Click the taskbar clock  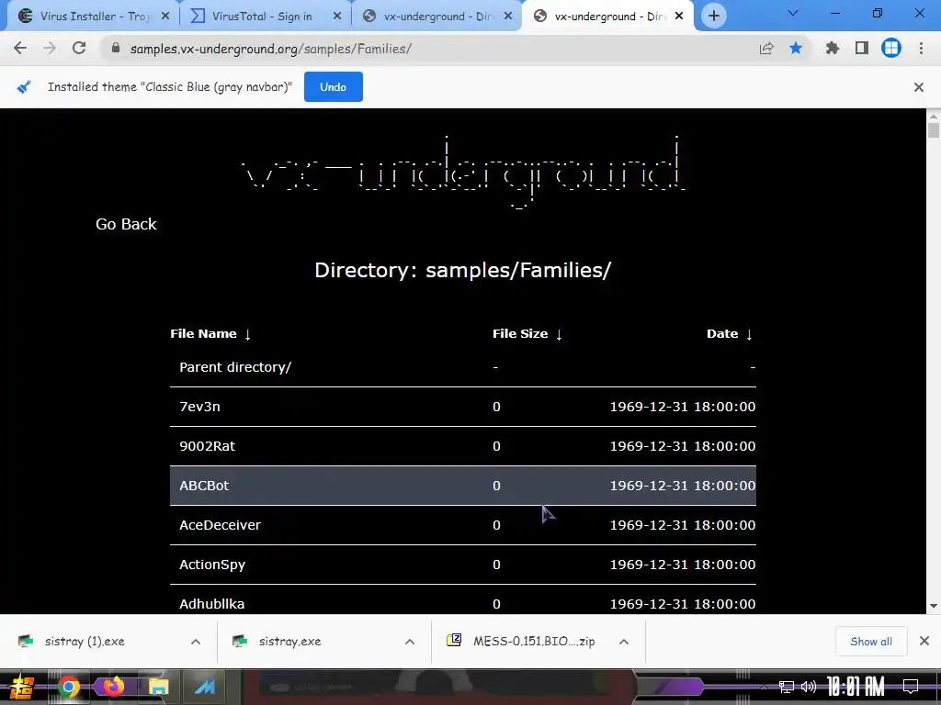pos(856,687)
